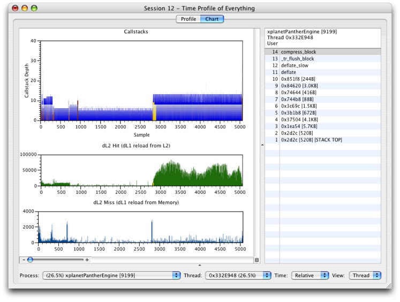
Task: Switch to the Profile tab
Action: click(188, 19)
